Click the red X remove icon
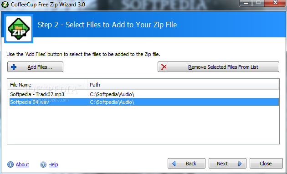 pyautogui.click(x=164, y=67)
